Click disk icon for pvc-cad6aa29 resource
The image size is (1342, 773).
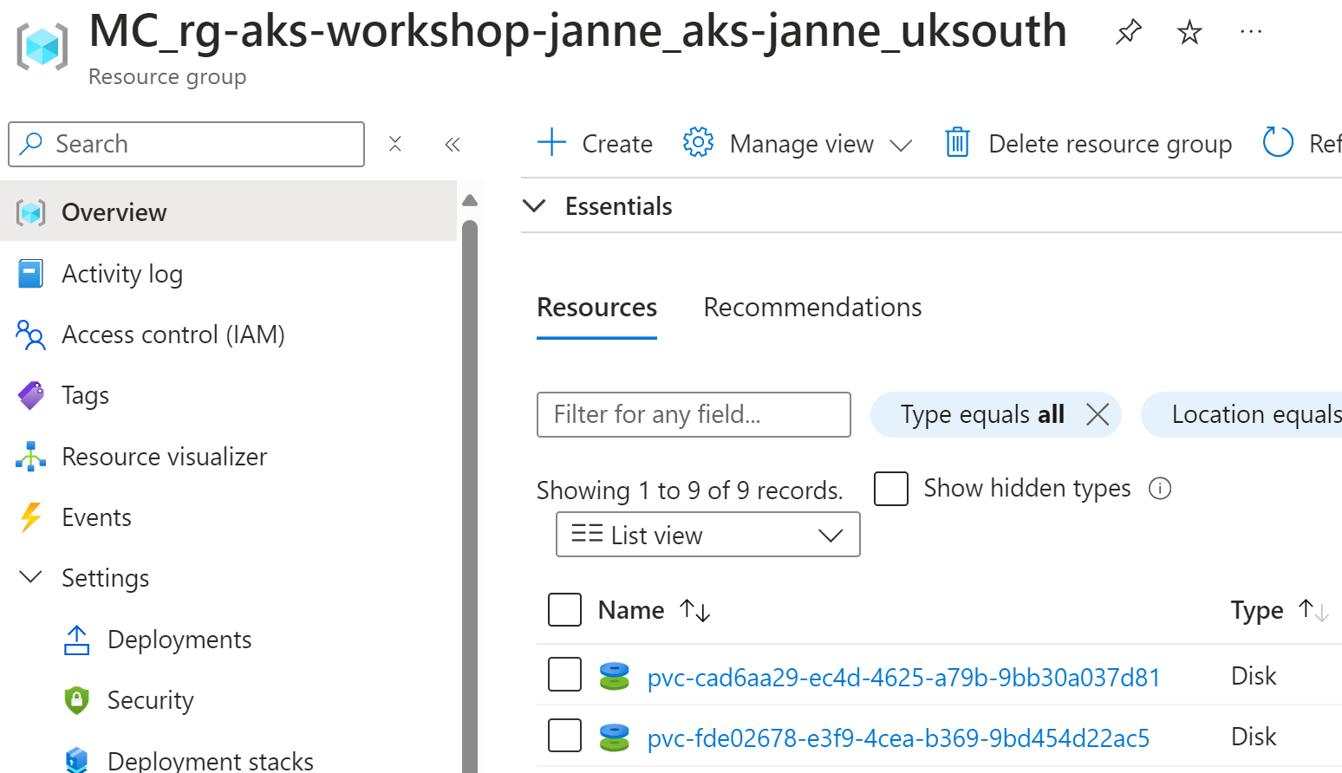tap(614, 676)
